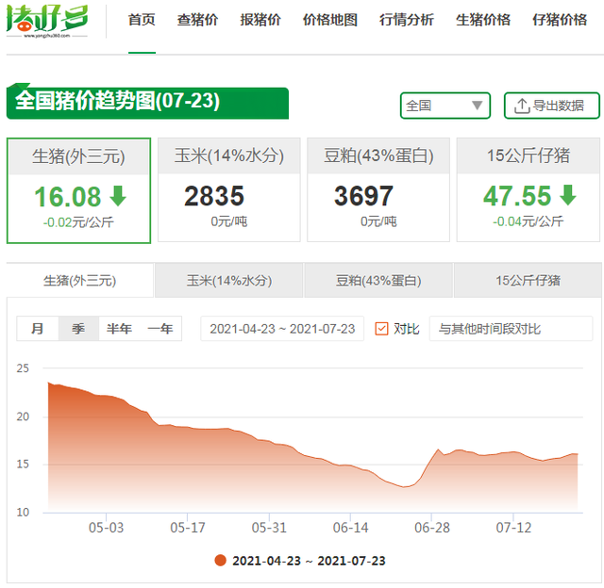Toggle the 对比 compare checkbox

point(381,329)
